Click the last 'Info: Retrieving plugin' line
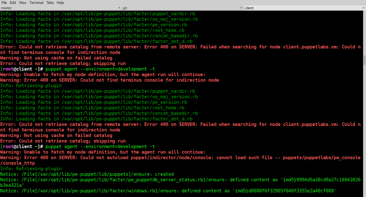 (x=31, y=169)
